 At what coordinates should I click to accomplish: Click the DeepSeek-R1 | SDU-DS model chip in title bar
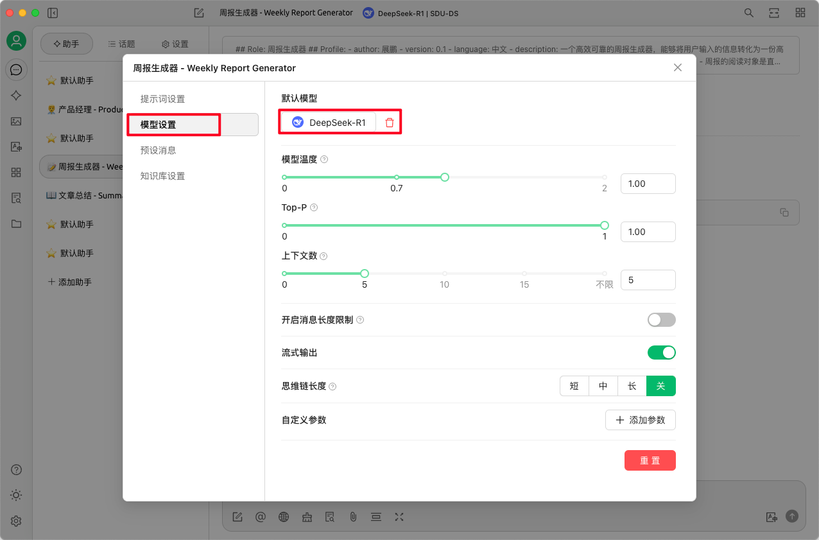click(410, 13)
